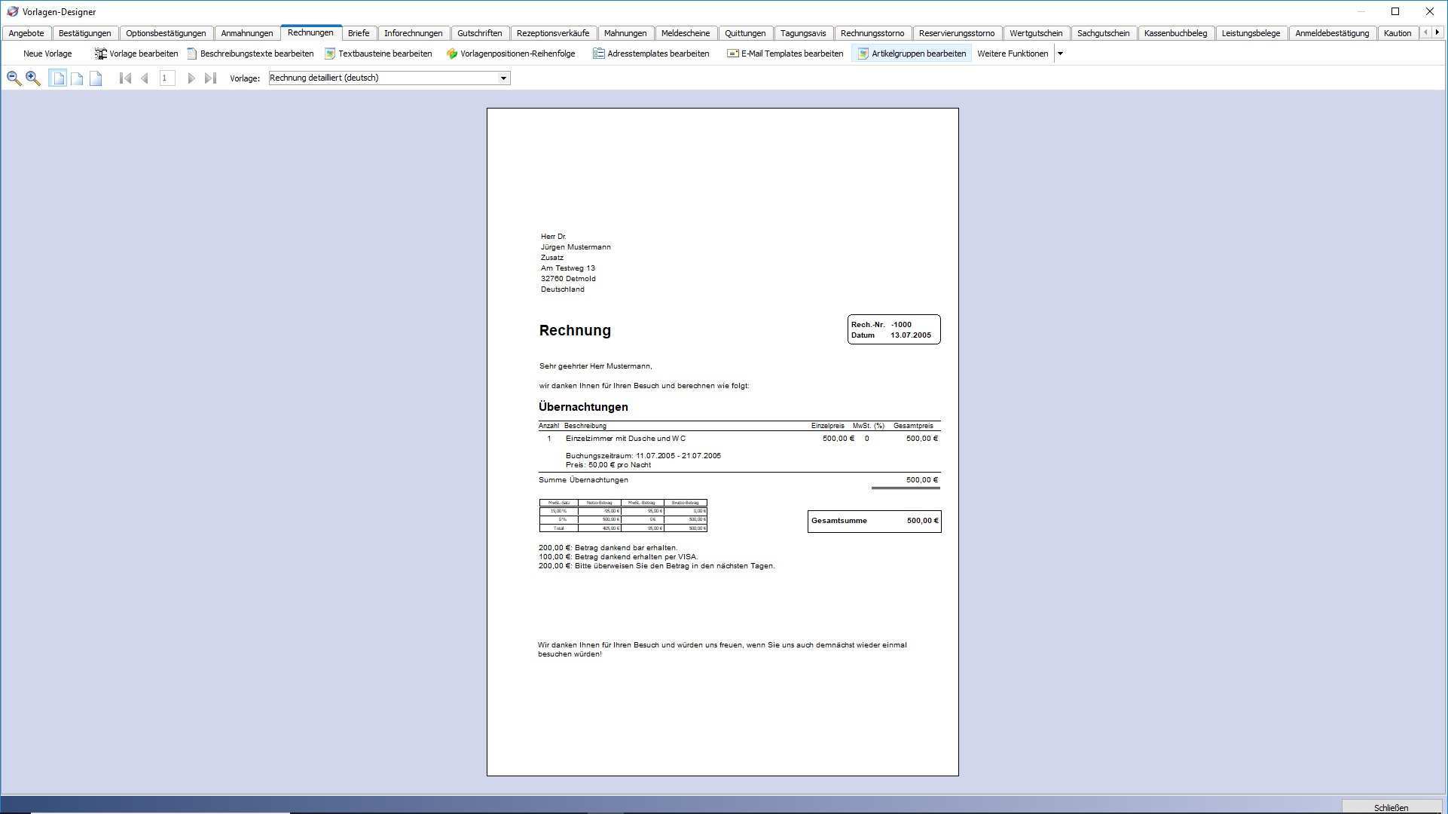This screenshot has width=1448, height=814.
Task: Switch to the Gutschriften tab
Action: tap(479, 33)
